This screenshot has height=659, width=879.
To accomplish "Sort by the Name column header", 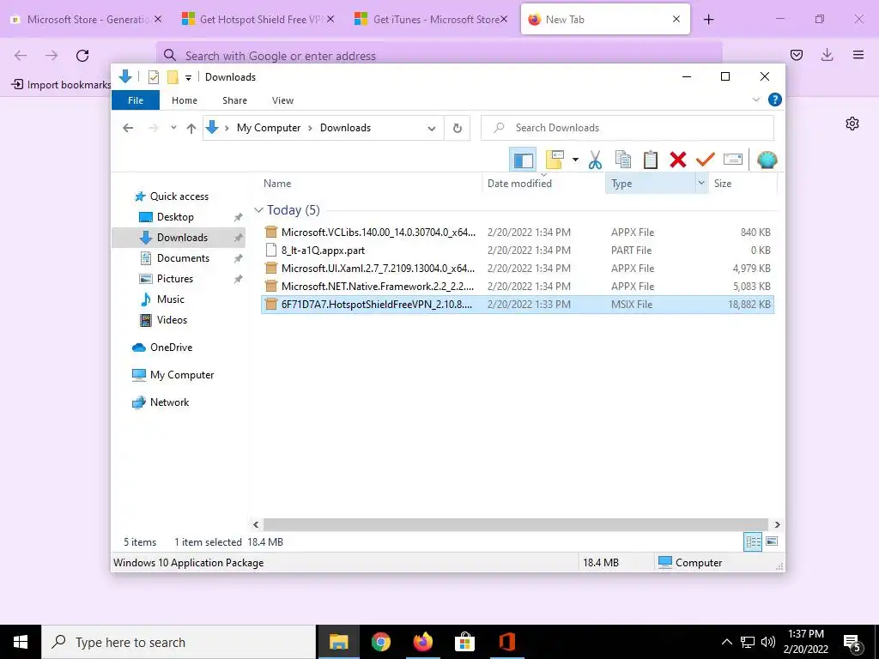I will [x=370, y=184].
